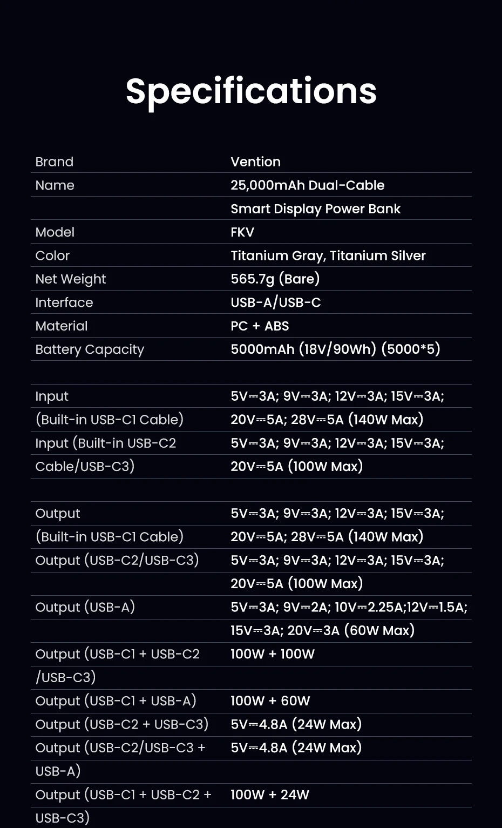Select the PC + ABS material value
Viewport: 502px width, 828px height.
(260, 326)
